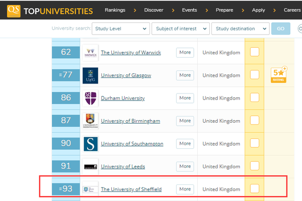Click the arrow after Discover menu
The width and height of the screenshot is (302, 201).
coord(173,10)
